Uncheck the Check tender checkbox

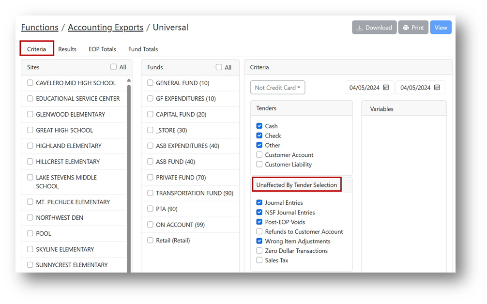(259, 136)
